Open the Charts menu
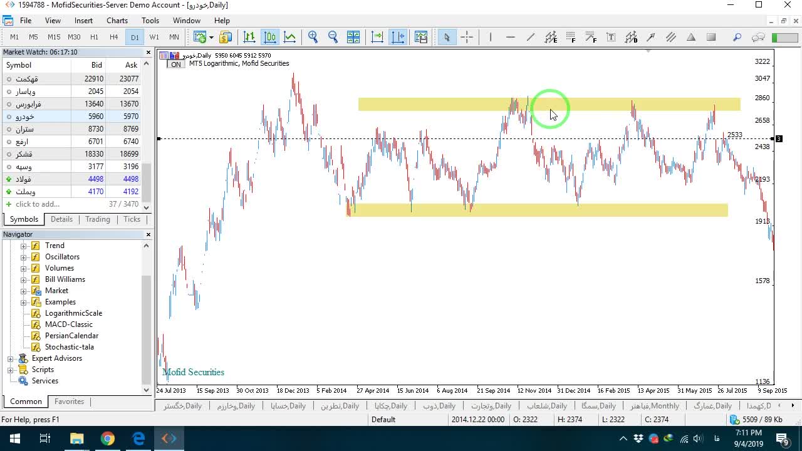 (x=117, y=21)
